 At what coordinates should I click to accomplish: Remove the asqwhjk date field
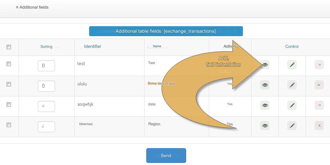tap(319, 105)
